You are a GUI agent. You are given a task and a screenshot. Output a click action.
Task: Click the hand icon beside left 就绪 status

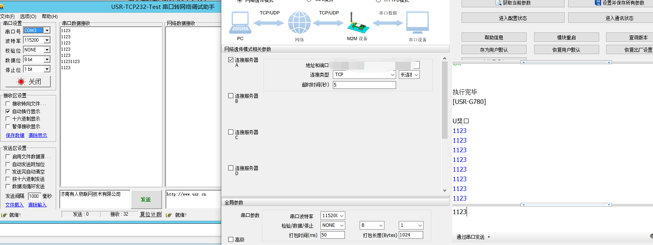4,215
